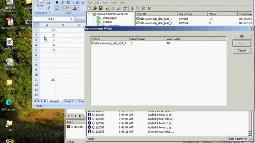The image size is (255, 143).
Task: Open the View menu in OPC client
Action: coord(105,3)
